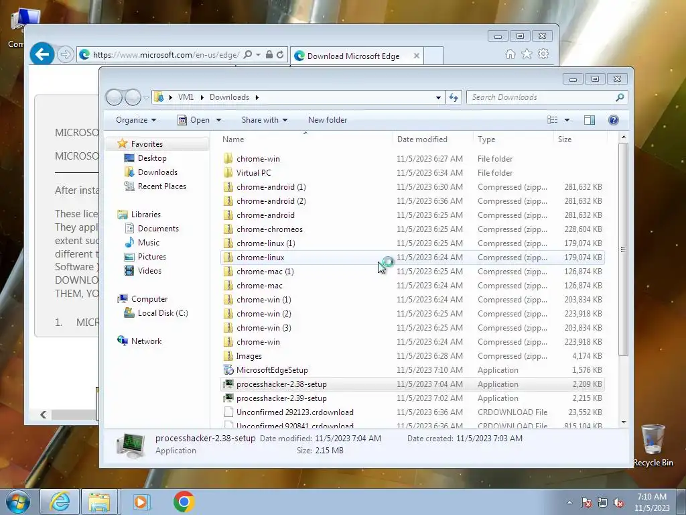This screenshot has width=686, height=515.
Task: Close the Download Microsoft Edge tab
Action: [x=417, y=56]
